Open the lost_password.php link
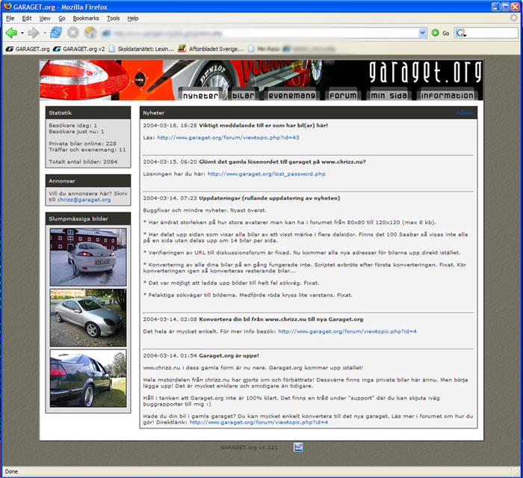 tap(267, 174)
